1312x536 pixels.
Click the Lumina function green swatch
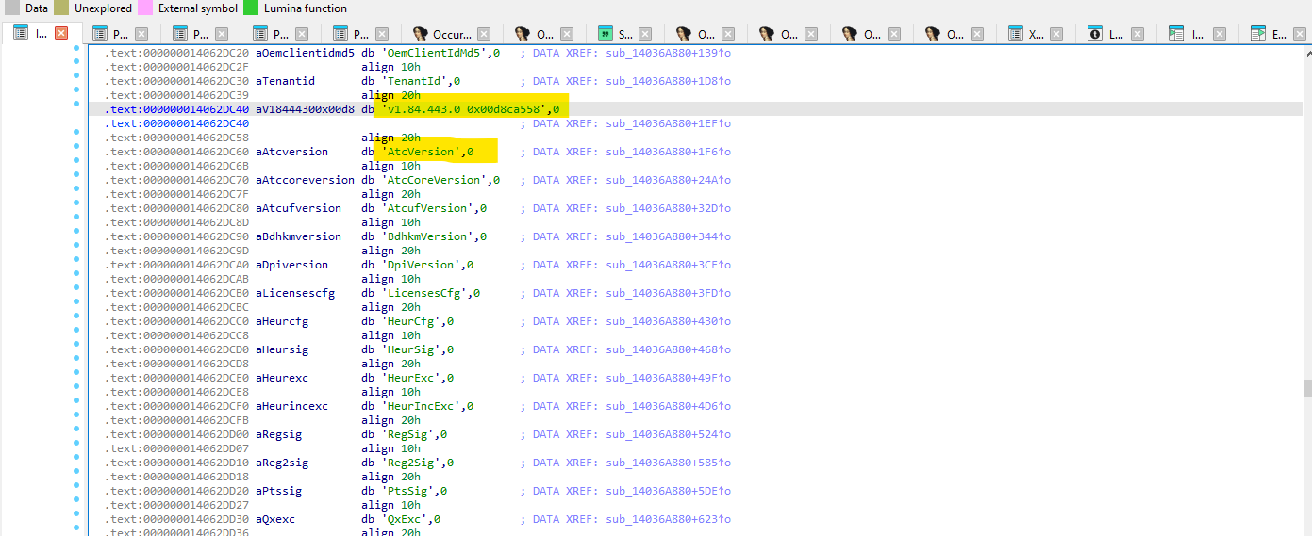click(x=251, y=8)
